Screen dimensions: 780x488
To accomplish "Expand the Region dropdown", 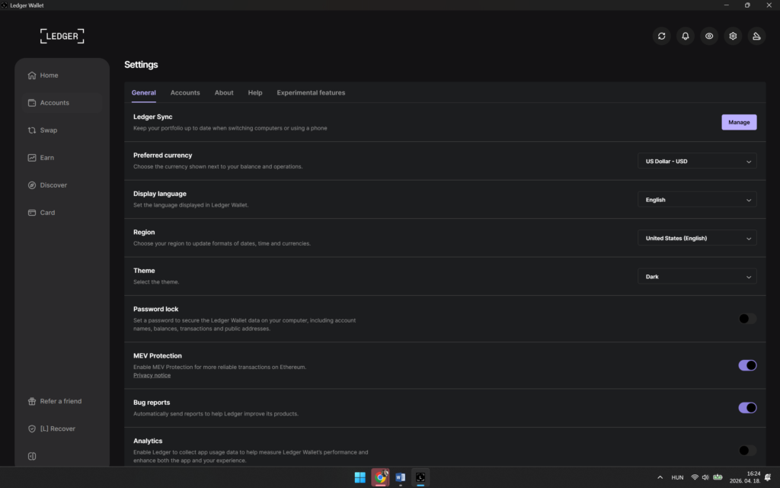I will 697,238.
